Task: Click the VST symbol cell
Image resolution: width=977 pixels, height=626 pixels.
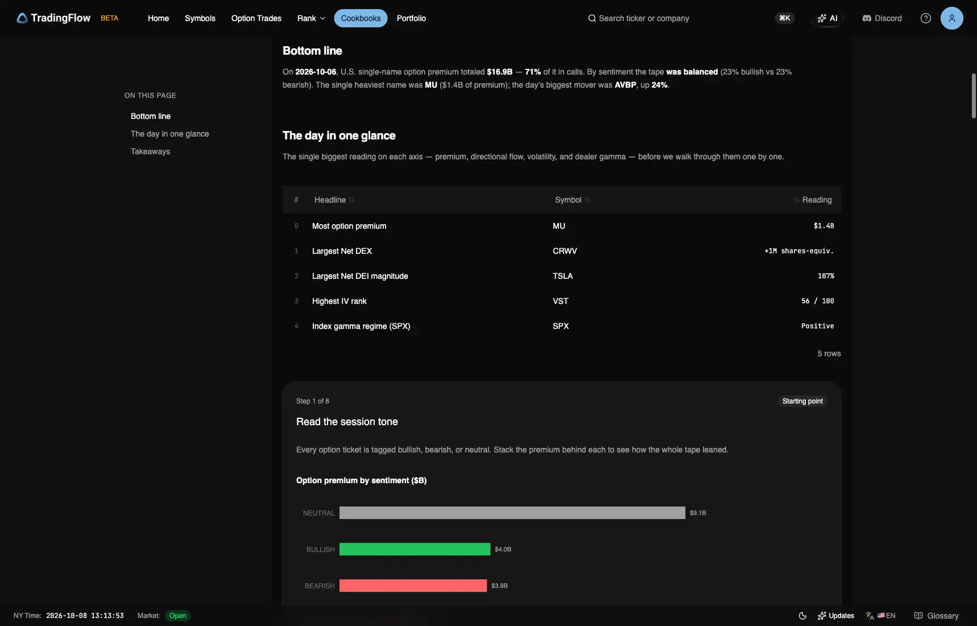Action: coord(560,301)
